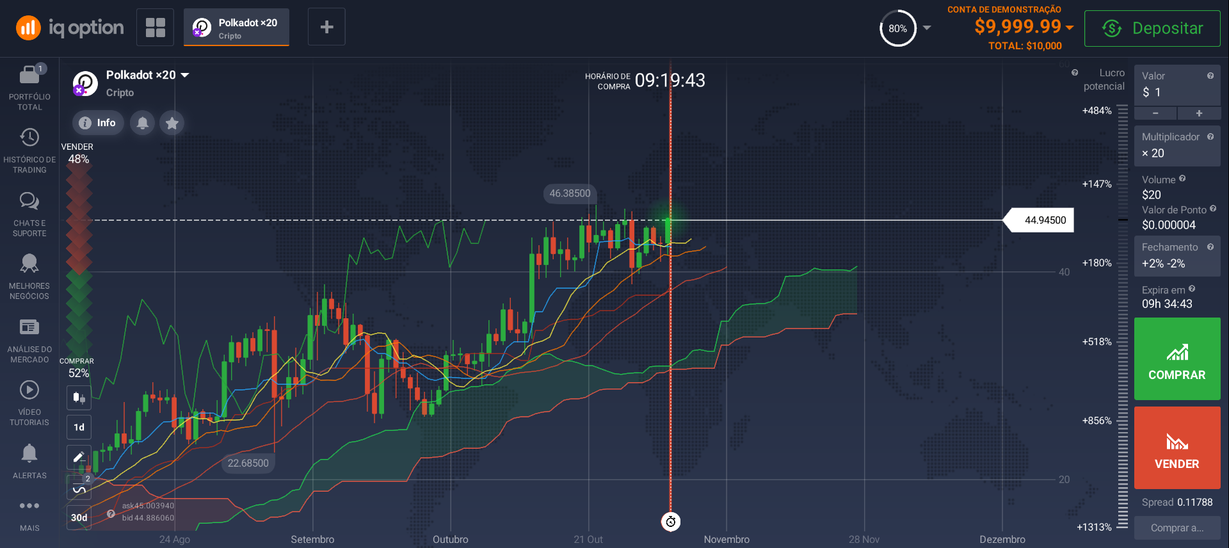Expand the 80% indicator dropdown arrow
The width and height of the screenshot is (1229, 548).
pyautogui.click(x=927, y=28)
